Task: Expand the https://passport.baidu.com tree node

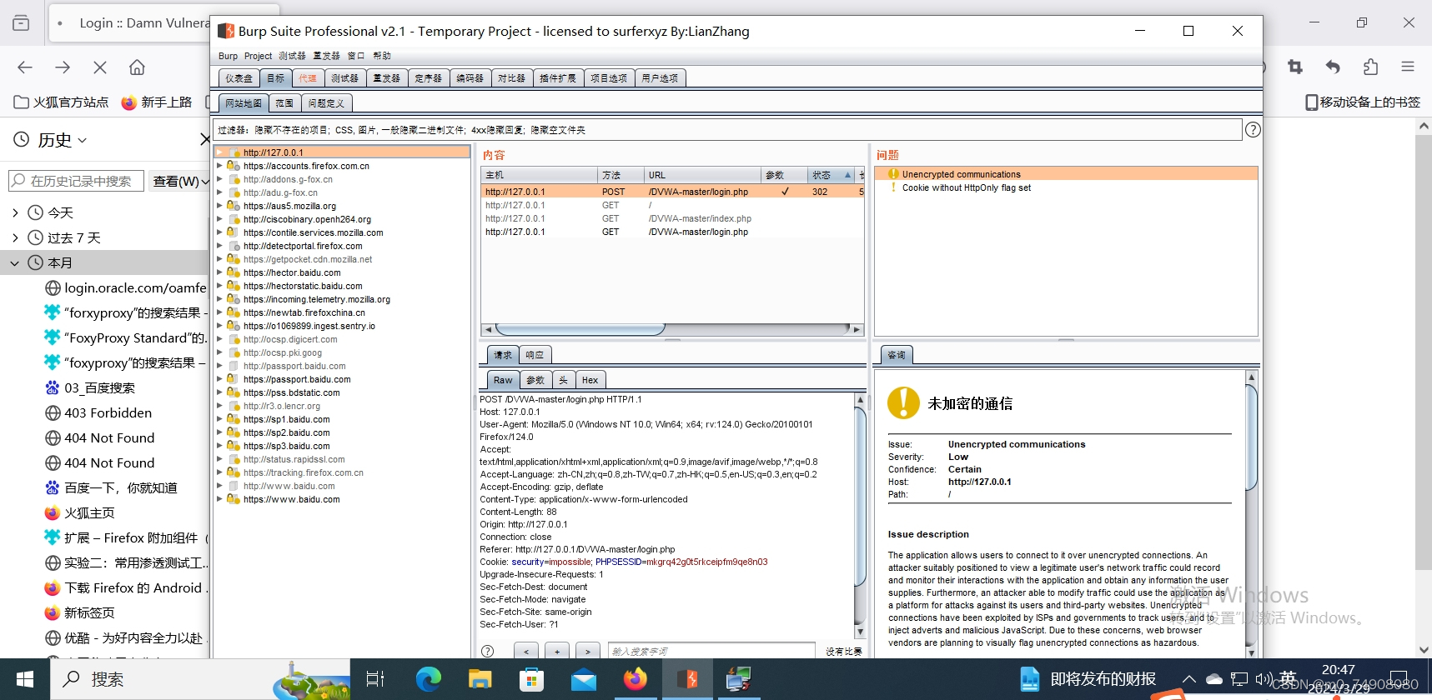Action: click(219, 379)
